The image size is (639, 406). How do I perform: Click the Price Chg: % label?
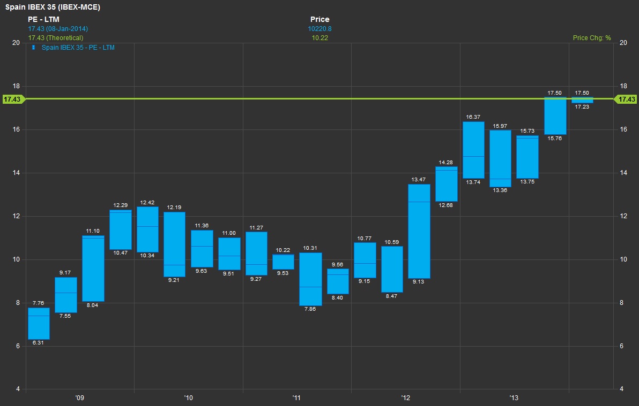click(592, 38)
